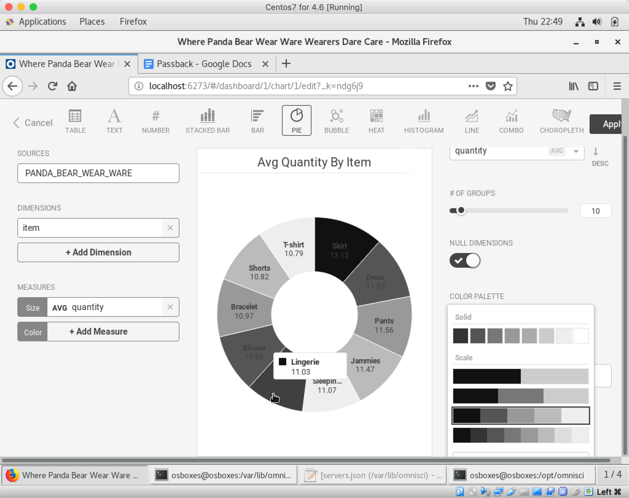Viewport: 629px width, 498px height.
Task: Select the Combo chart type icon
Action: (511, 120)
